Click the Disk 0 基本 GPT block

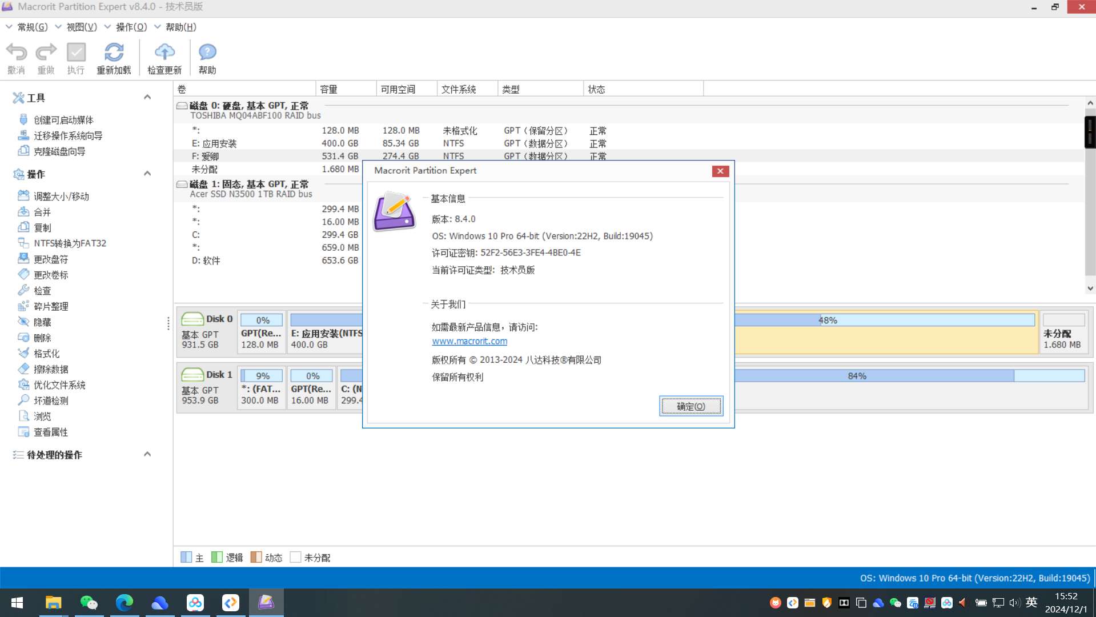207,331
